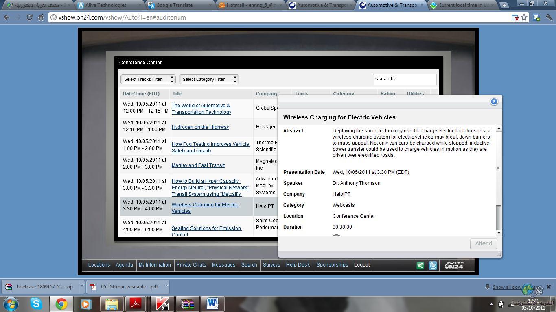Switch to Current local time tab
Screen dimensions: 556x312
pyautogui.click(x=462, y=5)
